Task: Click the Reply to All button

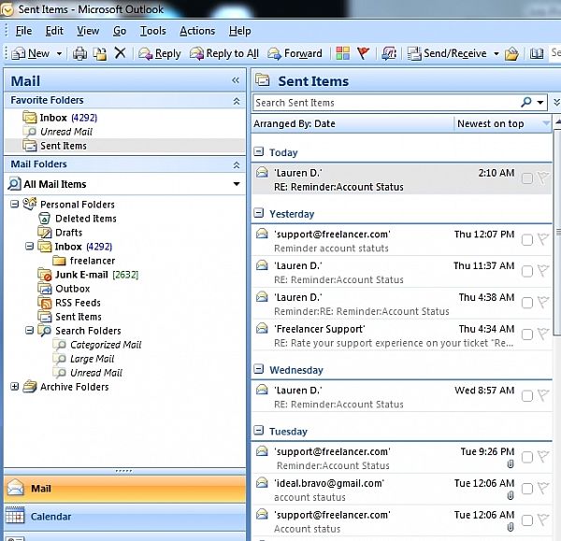Action: tap(224, 54)
